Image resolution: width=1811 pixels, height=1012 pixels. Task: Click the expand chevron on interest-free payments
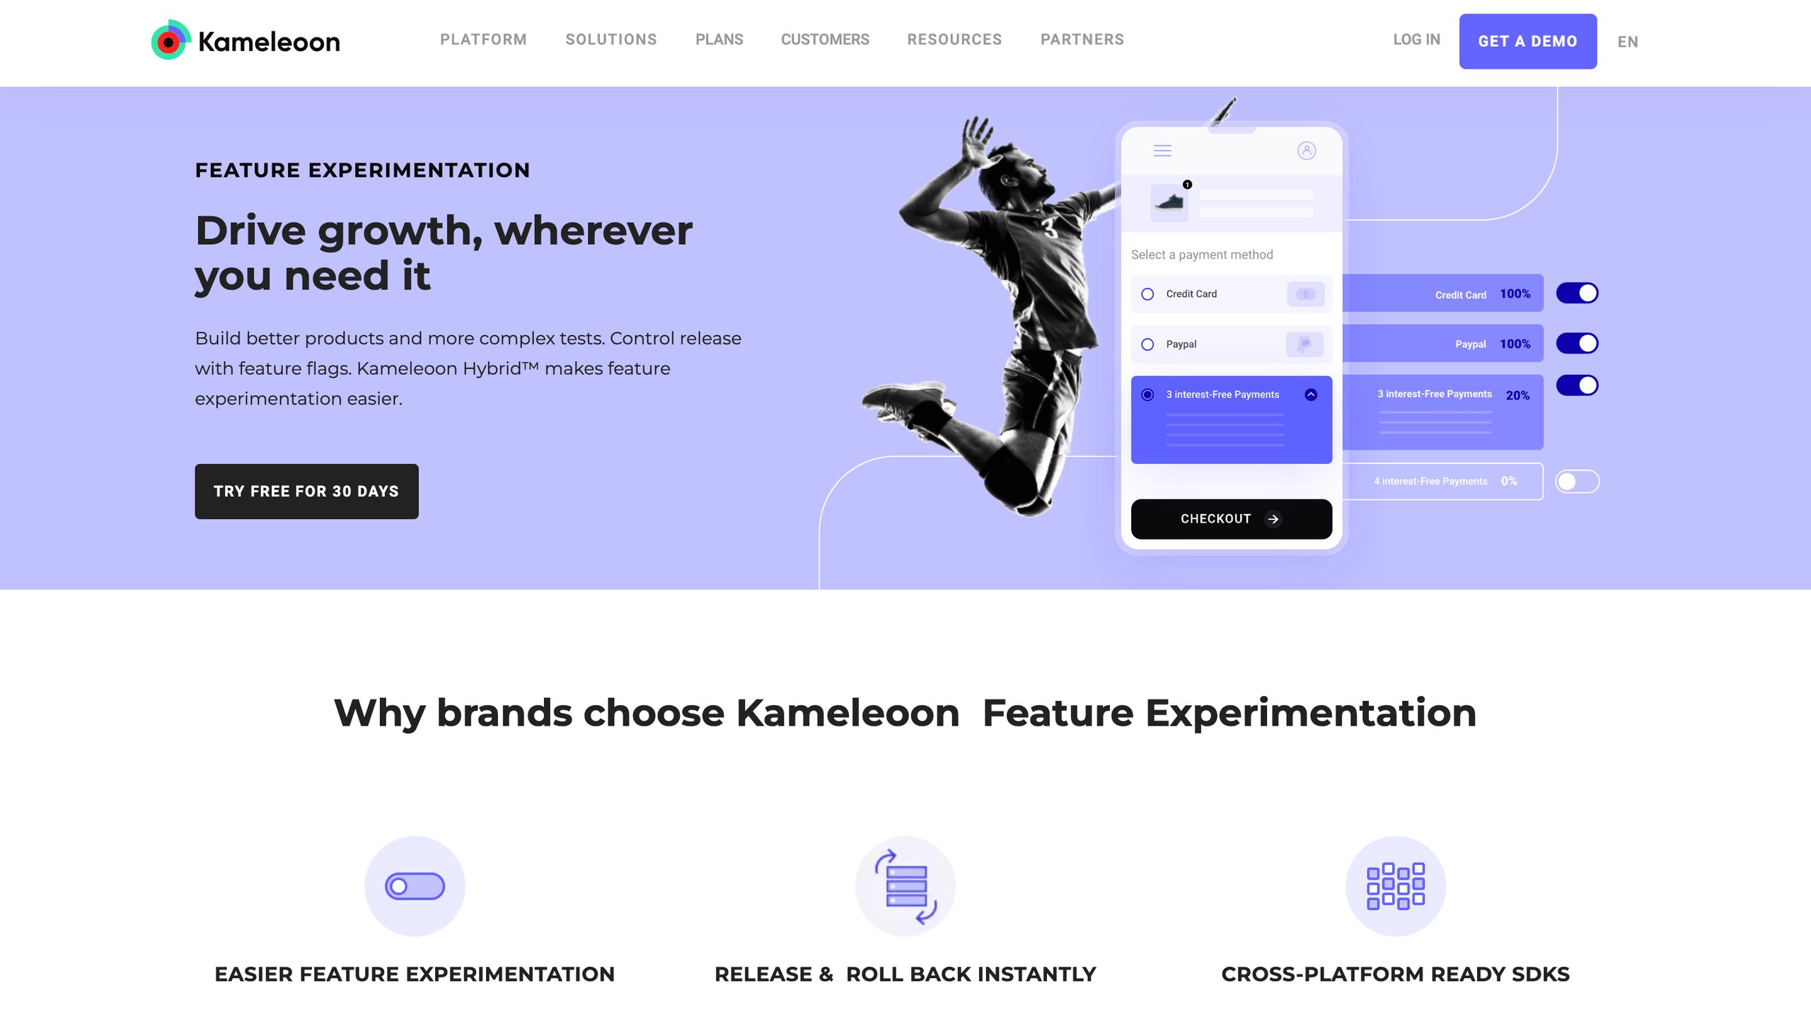[1311, 394]
